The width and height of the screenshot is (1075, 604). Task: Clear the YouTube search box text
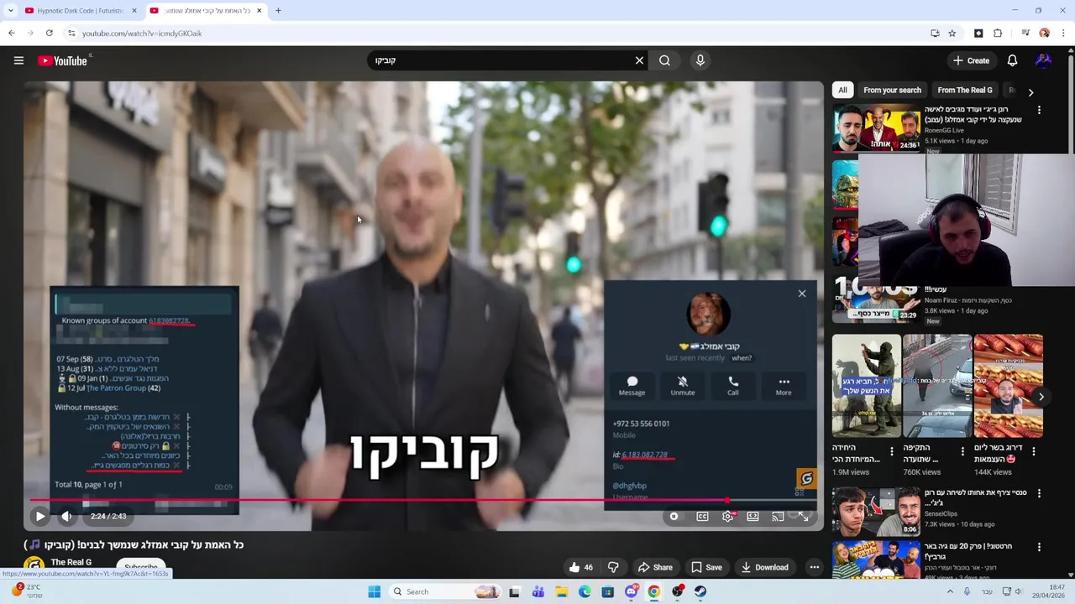click(x=639, y=60)
